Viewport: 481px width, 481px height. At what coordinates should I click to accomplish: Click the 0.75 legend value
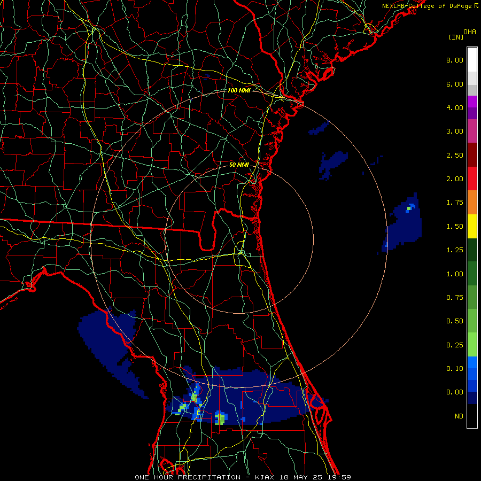pyautogui.click(x=455, y=298)
